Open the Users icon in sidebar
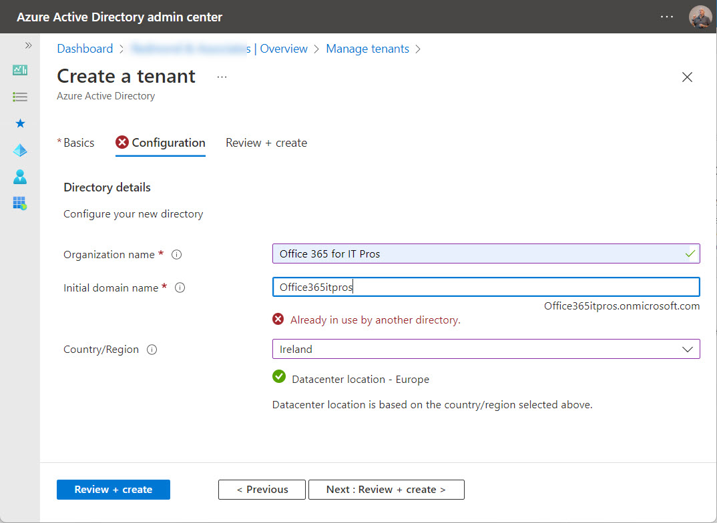This screenshot has height=523, width=717. pos(20,177)
